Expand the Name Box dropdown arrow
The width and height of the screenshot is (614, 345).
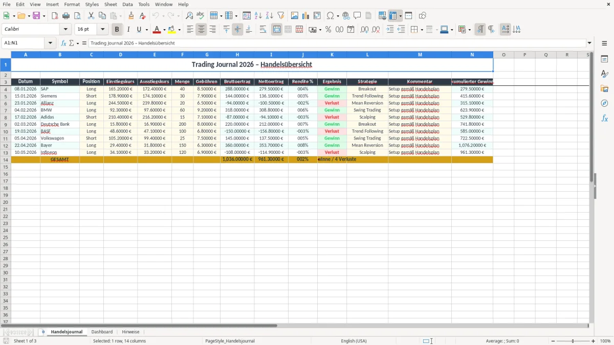pyautogui.click(x=51, y=43)
